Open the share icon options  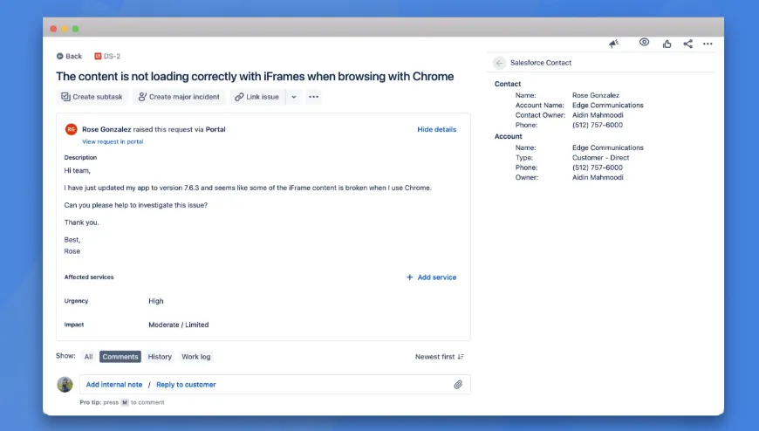pos(688,44)
